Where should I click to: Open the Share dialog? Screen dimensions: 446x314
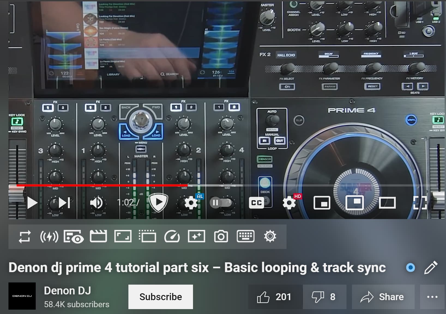(383, 297)
